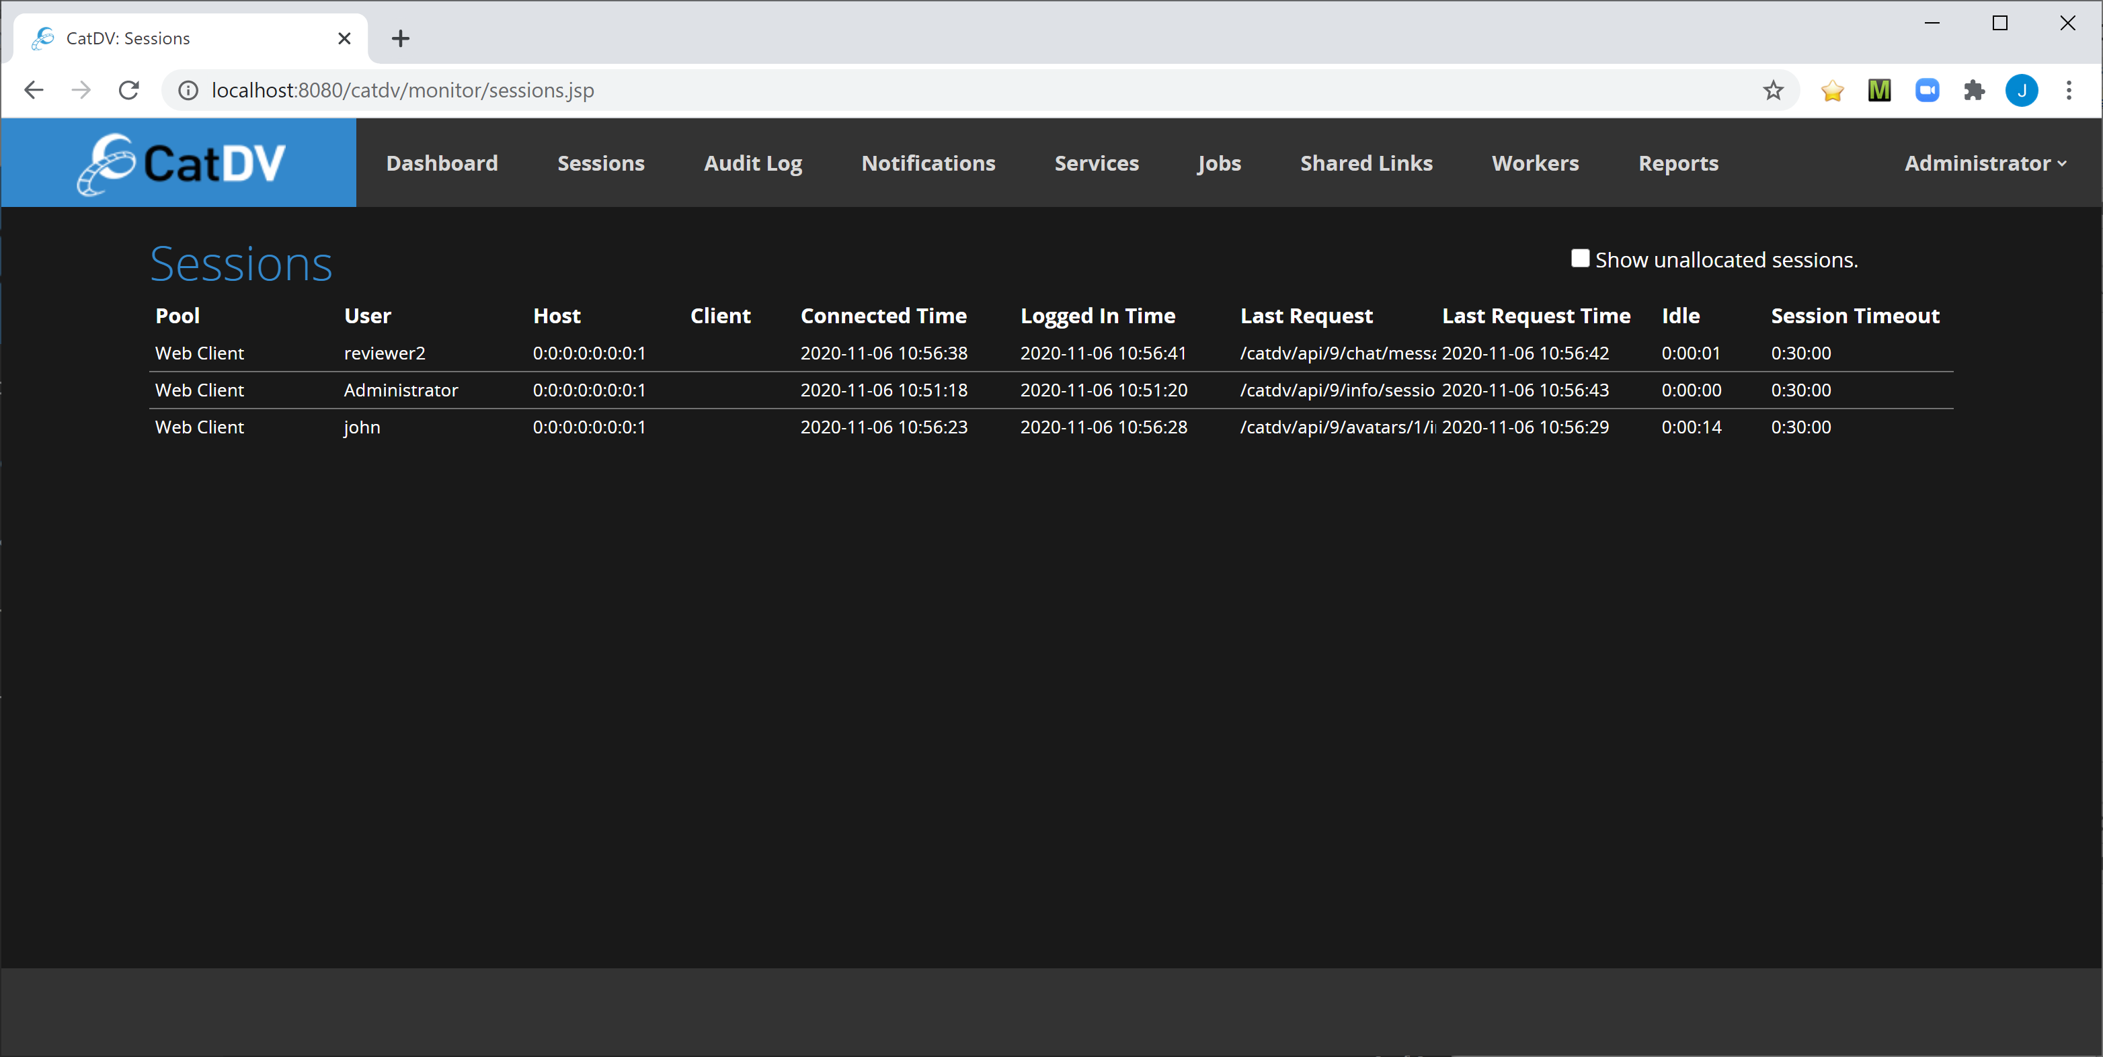Open Notifications page

pos(928,163)
